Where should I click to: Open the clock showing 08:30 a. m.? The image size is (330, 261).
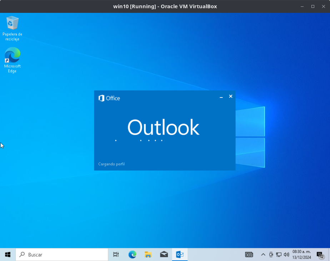tap(301, 255)
